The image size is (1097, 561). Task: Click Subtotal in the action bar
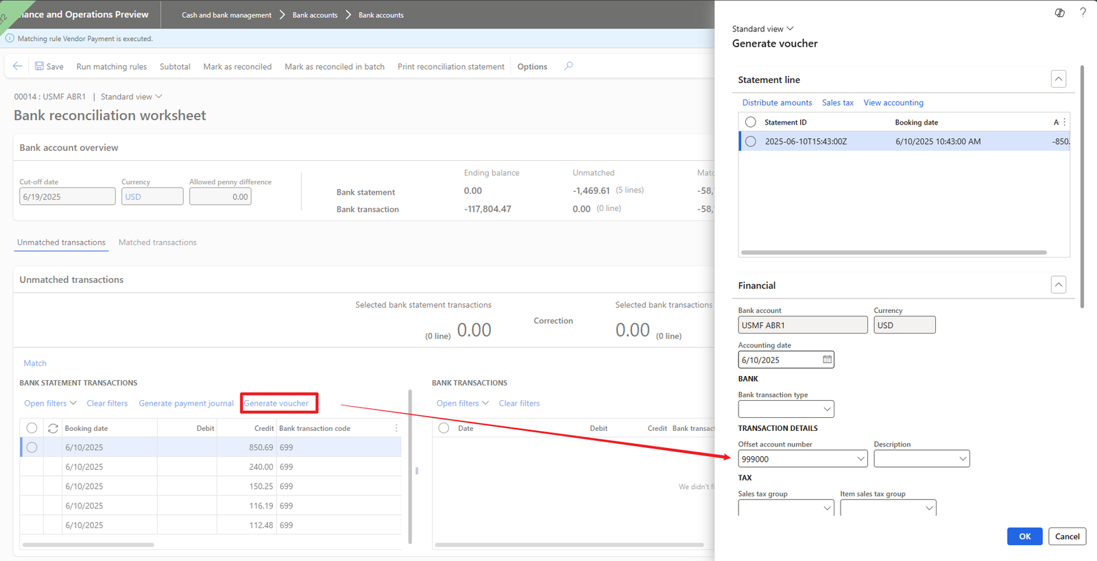(x=175, y=66)
